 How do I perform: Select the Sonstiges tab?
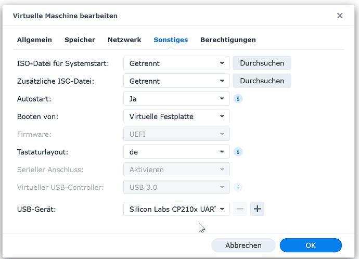click(x=171, y=40)
